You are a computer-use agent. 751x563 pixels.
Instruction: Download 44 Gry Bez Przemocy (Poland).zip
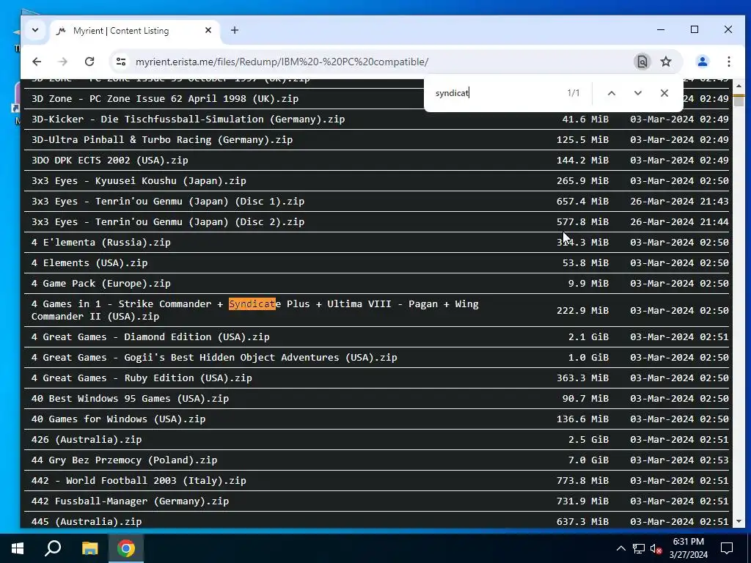[x=124, y=460]
